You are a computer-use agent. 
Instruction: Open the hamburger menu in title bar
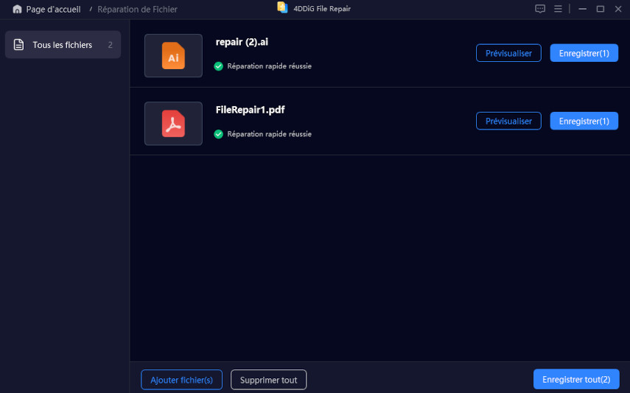[x=558, y=9]
